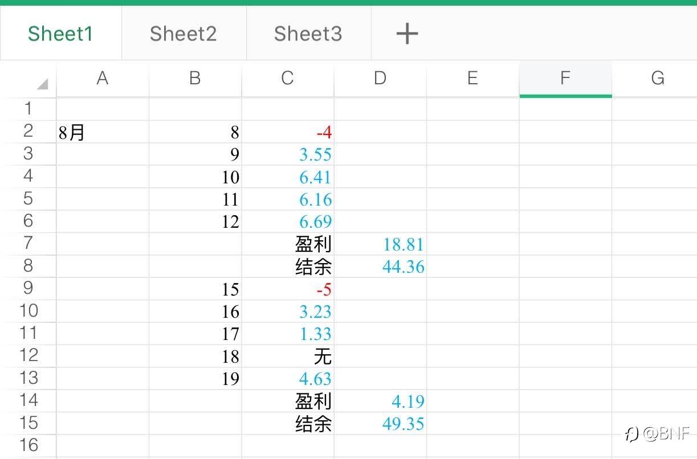The image size is (697, 459).
Task: Select the Sheet1 tab
Action: 60,34
